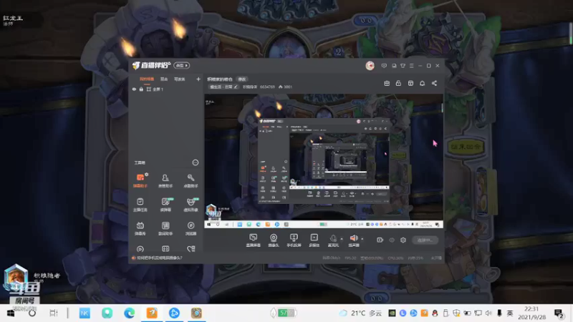This screenshot has height=322, width=573.
Task: Open the streamer avatar in title bar
Action: click(x=370, y=66)
